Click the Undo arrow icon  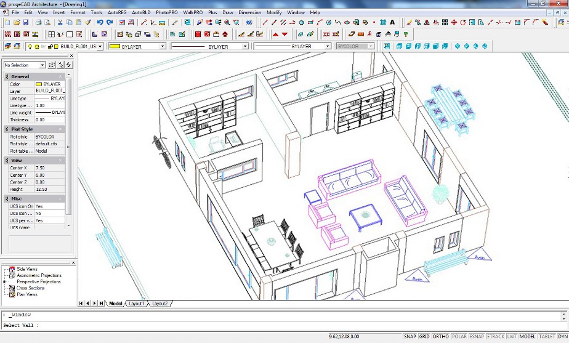(x=100, y=23)
